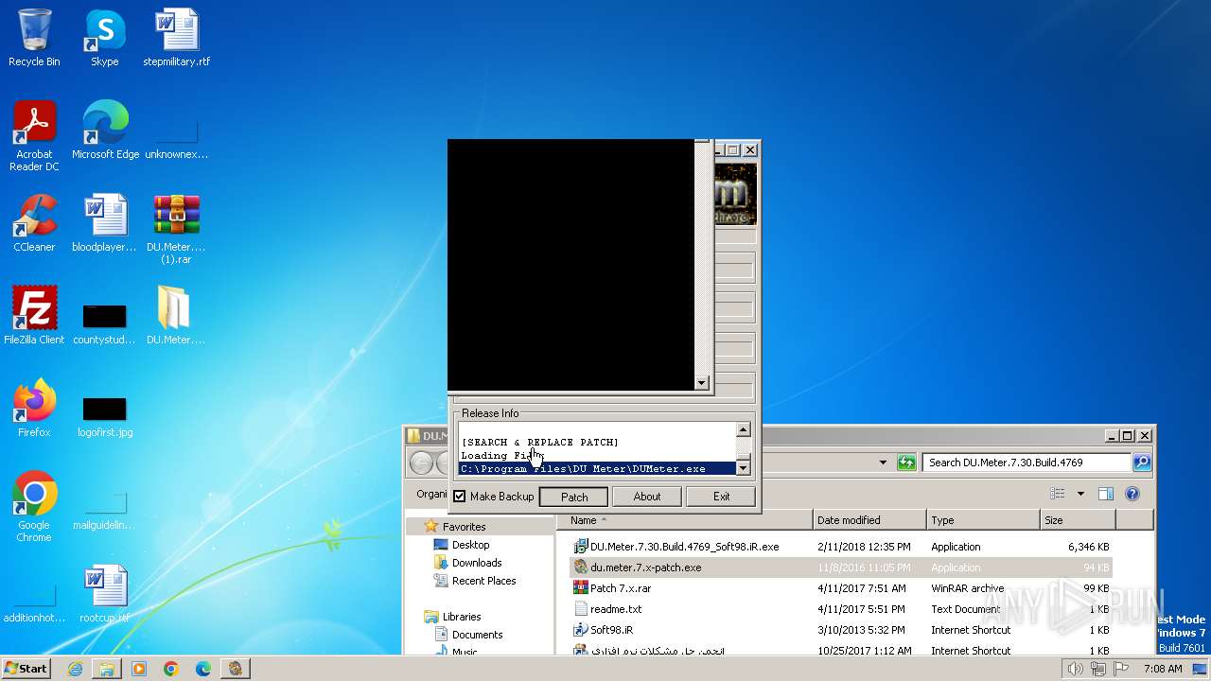Launch Microsoft Edge desktop shortcut
Image resolution: width=1211 pixels, height=681 pixels.
point(105,131)
